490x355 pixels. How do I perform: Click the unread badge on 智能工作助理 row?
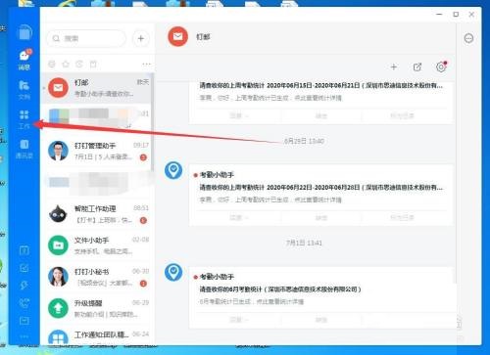[143, 220]
